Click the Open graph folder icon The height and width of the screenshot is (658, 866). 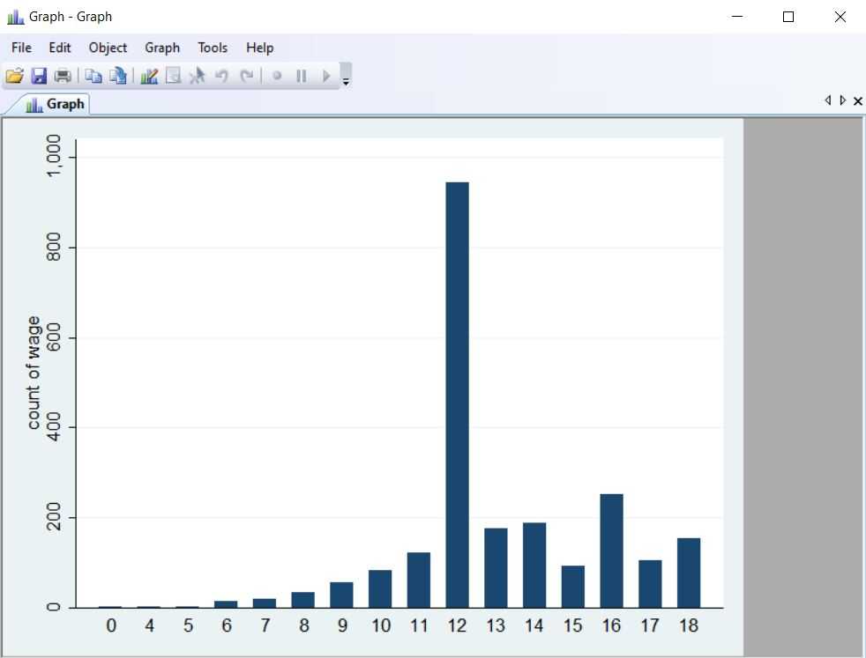[15, 76]
